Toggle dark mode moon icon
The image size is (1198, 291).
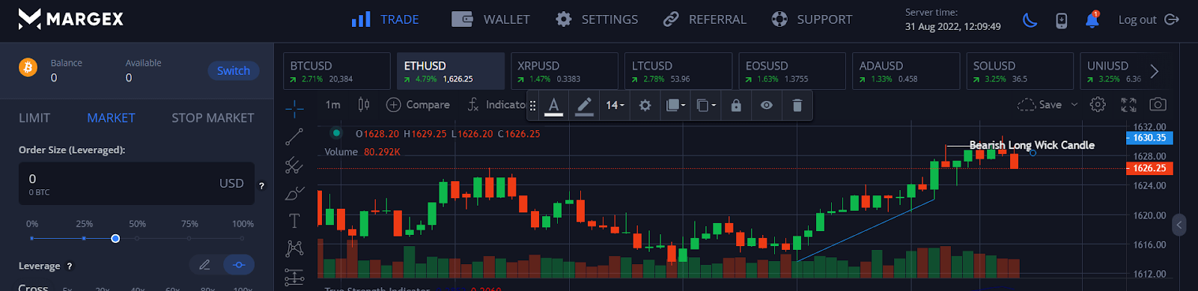tap(1030, 20)
